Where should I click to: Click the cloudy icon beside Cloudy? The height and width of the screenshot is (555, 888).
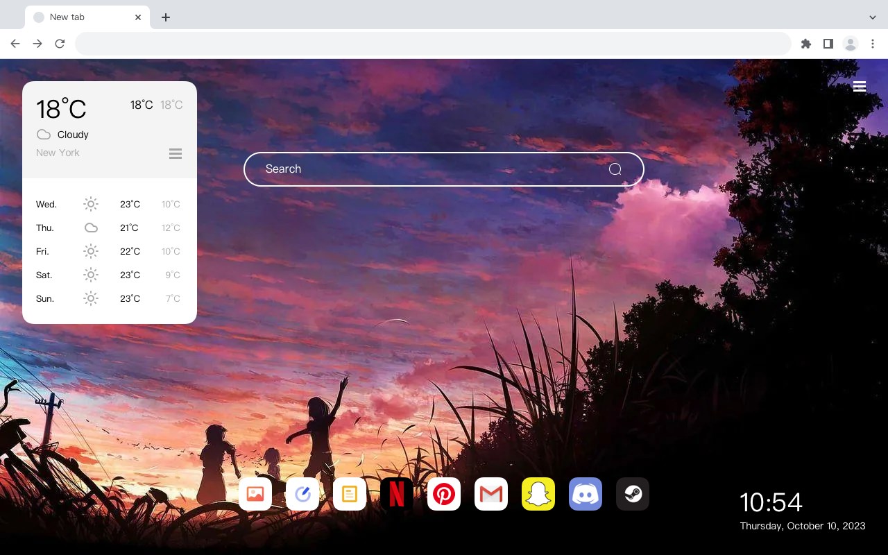point(44,135)
